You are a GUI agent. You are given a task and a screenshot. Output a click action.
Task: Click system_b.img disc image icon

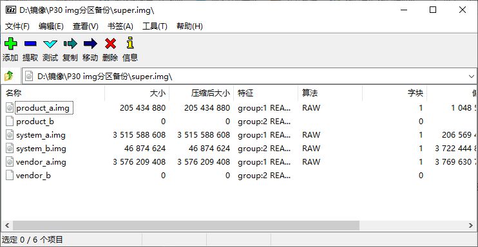click(10, 149)
